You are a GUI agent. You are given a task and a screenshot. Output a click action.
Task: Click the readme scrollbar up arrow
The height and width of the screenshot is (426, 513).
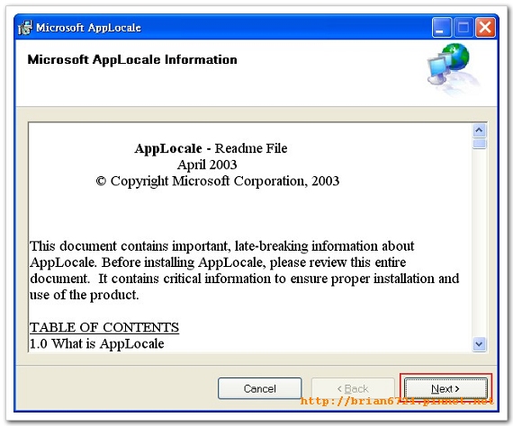(x=480, y=131)
